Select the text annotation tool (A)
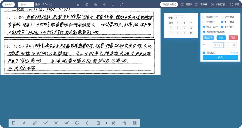Viewport: 242px width, 128px height. [x=24, y=123]
